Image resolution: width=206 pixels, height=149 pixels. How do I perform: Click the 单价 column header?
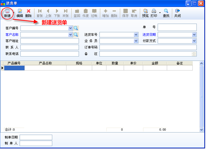tap(133, 63)
